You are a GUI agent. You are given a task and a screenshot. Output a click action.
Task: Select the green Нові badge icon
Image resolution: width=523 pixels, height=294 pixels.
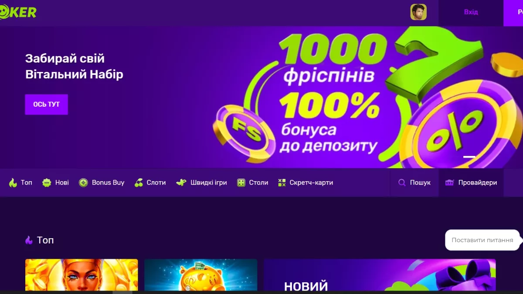pos(47,182)
